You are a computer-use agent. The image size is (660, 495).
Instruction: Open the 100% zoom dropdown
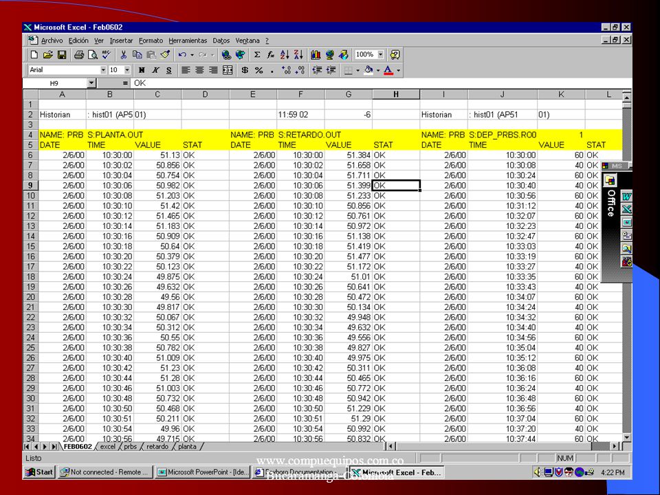click(380, 55)
